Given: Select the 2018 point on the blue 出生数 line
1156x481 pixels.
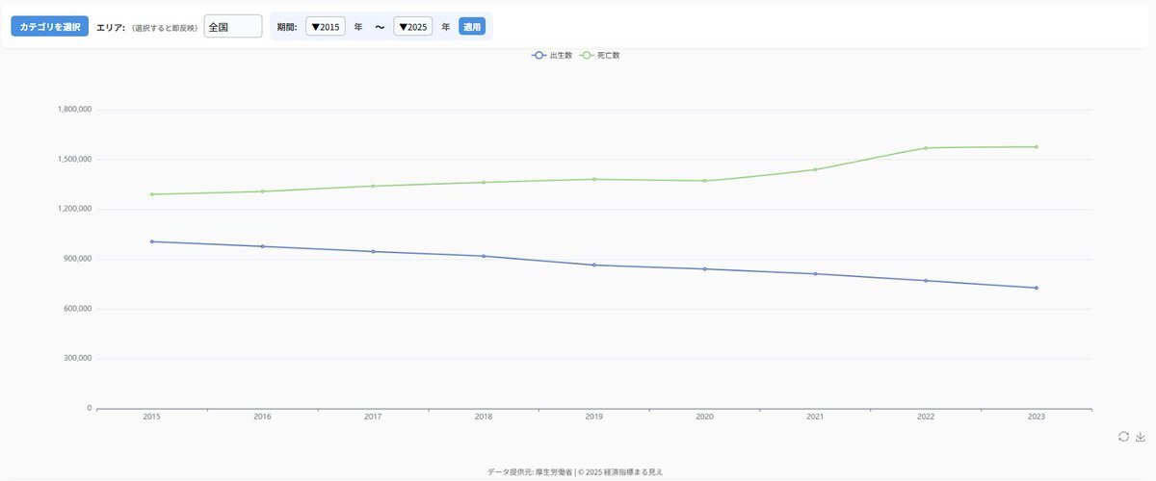Looking at the screenshot, I should 484,256.
